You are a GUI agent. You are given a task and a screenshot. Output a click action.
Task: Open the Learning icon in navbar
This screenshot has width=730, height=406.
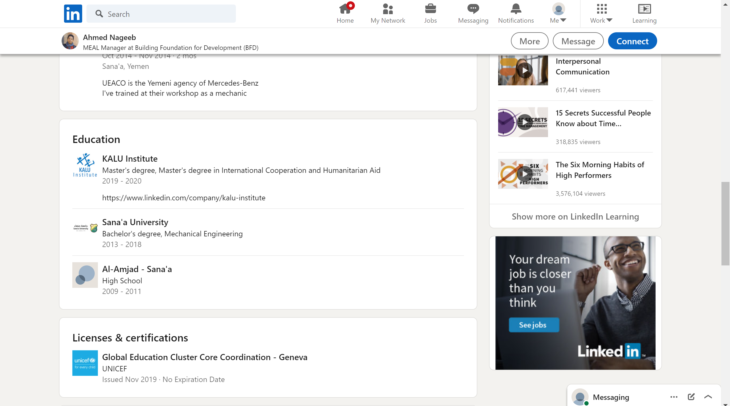(x=644, y=9)
